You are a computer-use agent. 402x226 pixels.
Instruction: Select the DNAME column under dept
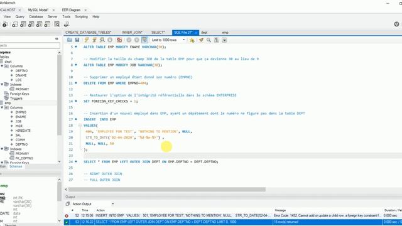coord(21,75)
